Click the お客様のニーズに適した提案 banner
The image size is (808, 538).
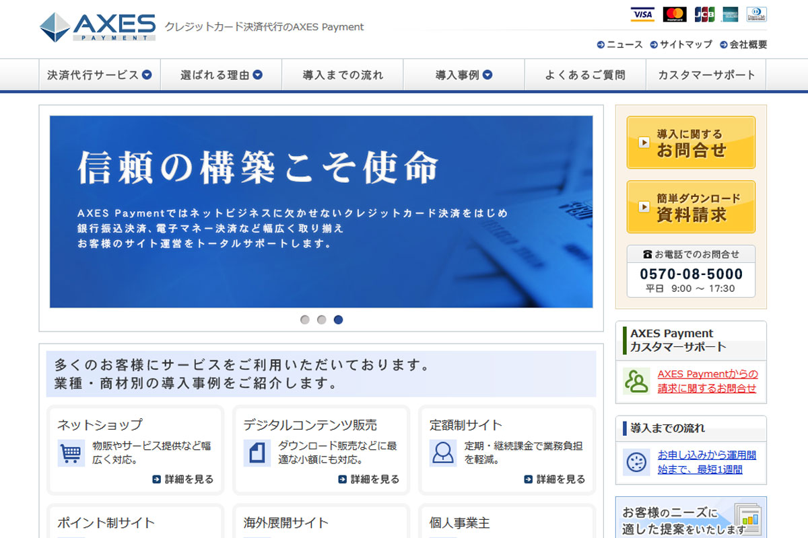click(x=691, y=517)
